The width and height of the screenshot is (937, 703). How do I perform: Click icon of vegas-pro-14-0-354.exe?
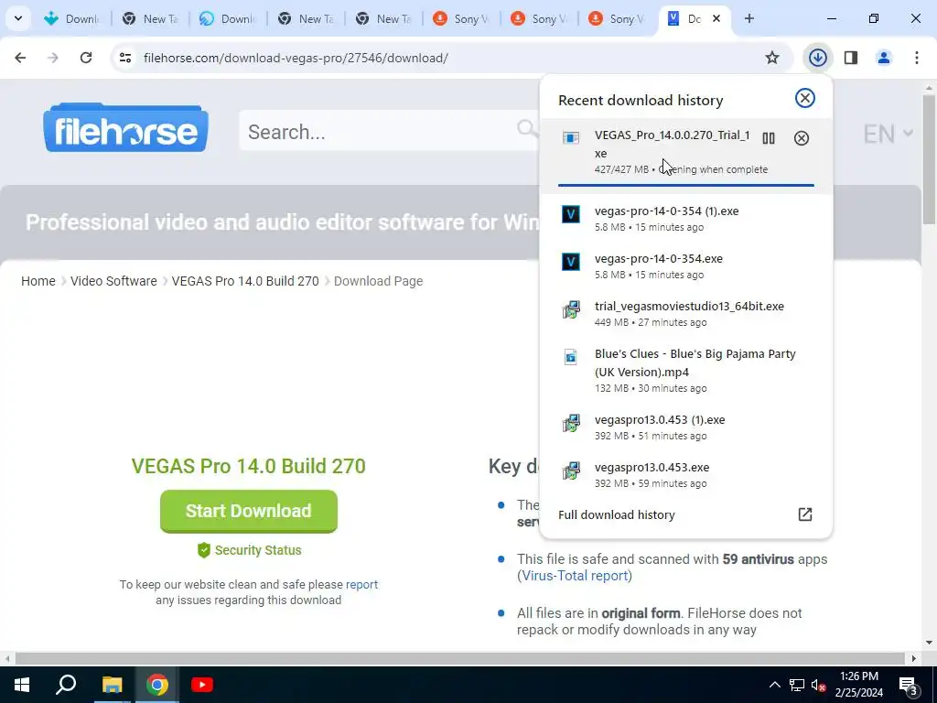[571, 262]
